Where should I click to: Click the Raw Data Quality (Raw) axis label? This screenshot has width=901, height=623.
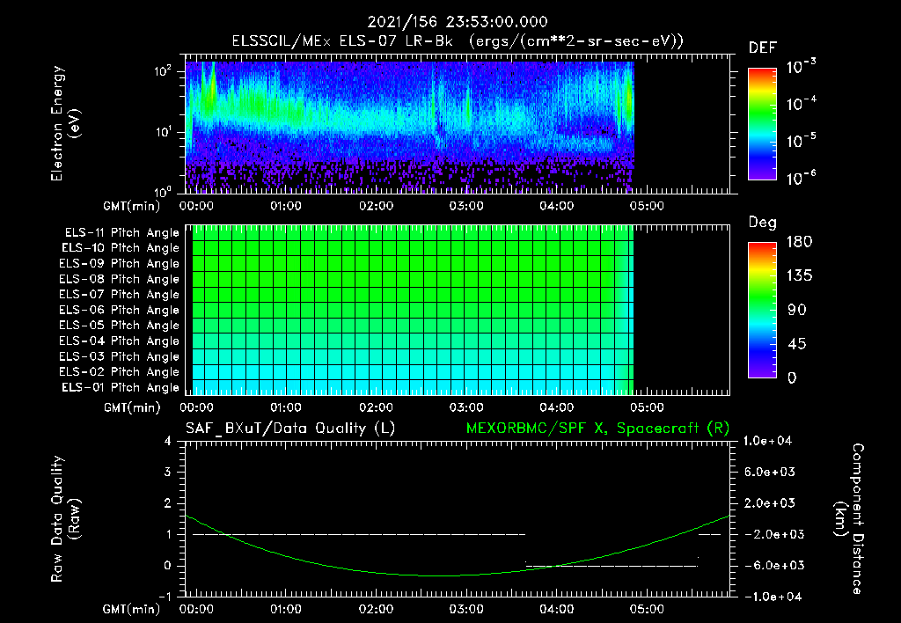click(65, 519)
